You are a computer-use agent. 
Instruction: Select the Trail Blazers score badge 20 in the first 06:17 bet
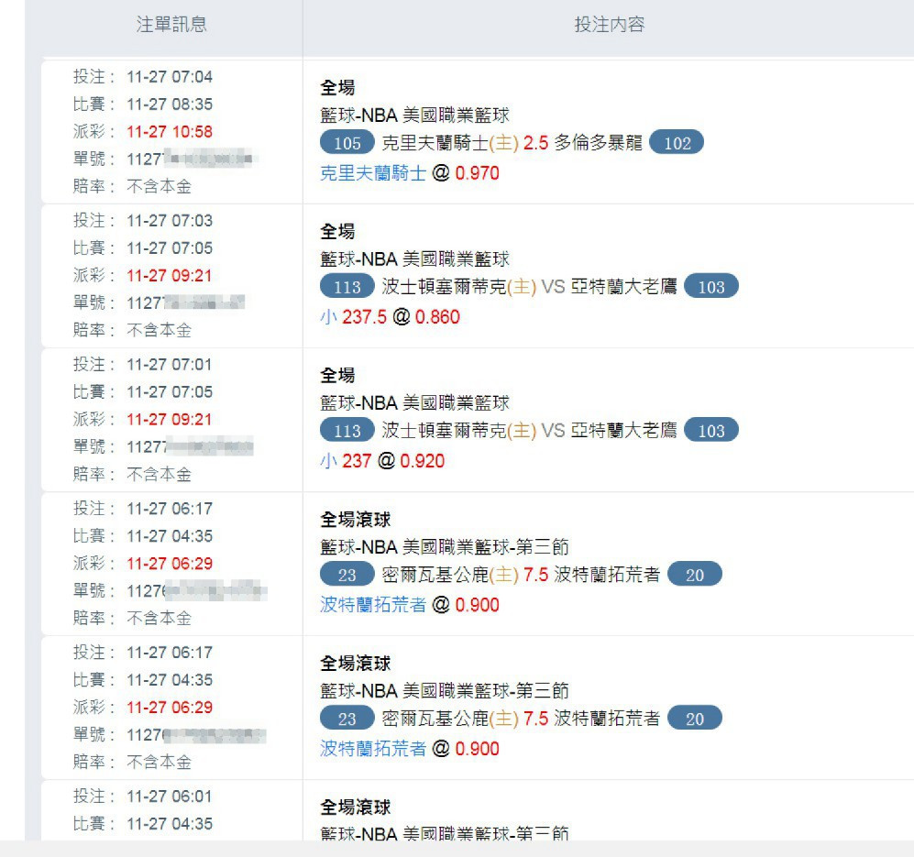695,575
